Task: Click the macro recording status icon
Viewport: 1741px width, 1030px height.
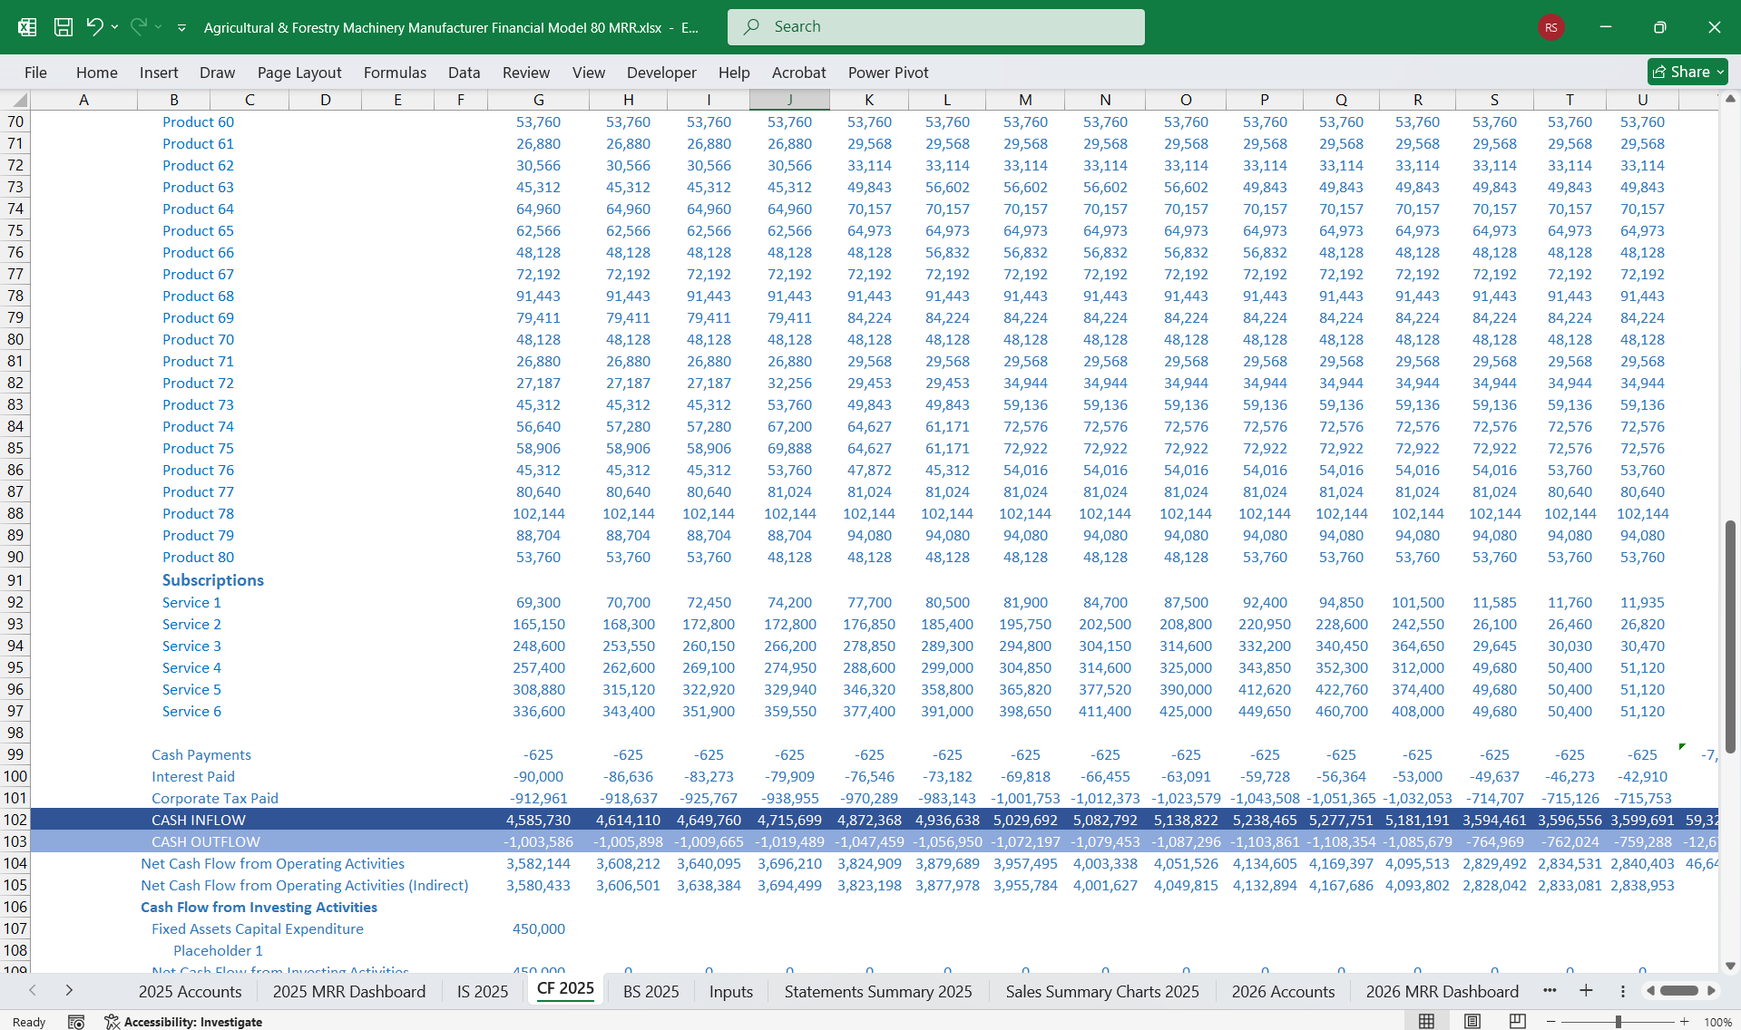Action: (76, 1022)
